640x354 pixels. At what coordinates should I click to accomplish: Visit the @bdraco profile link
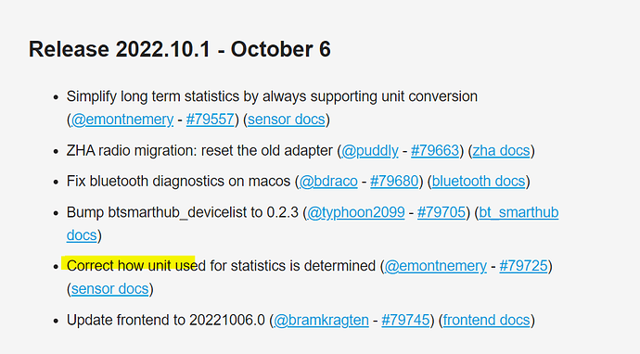328,182
